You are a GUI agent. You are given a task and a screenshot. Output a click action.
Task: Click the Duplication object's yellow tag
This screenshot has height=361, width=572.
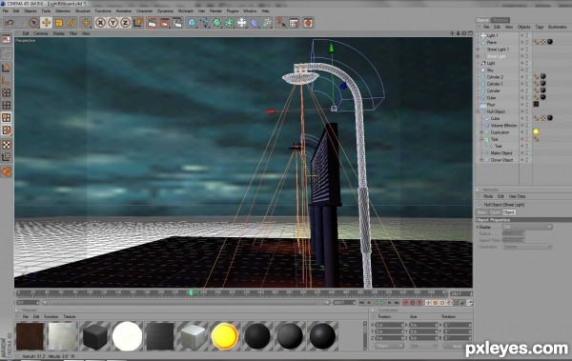coord(536,131)
